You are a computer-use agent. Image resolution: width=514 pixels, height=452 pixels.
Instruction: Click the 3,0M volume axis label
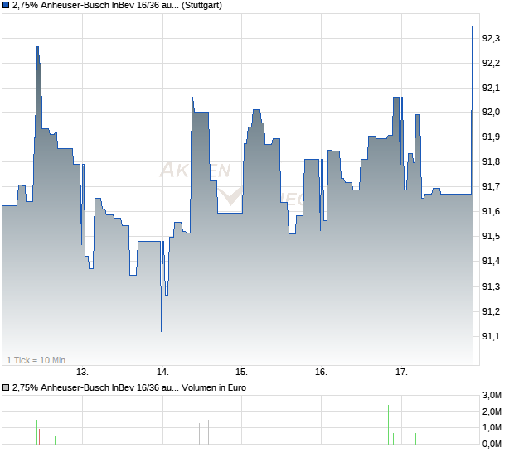(492, 396)
